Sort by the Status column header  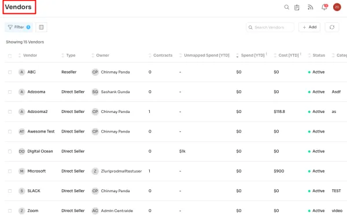click(x=316, y=56)
